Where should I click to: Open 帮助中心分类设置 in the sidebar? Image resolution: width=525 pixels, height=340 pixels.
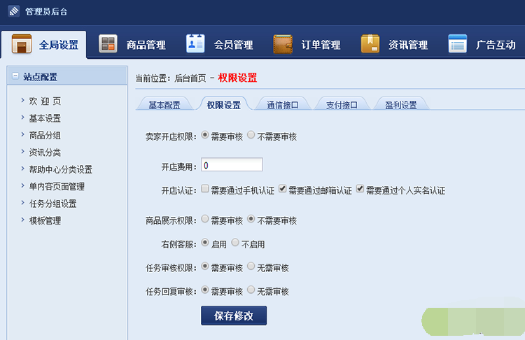tap(61, 169)
